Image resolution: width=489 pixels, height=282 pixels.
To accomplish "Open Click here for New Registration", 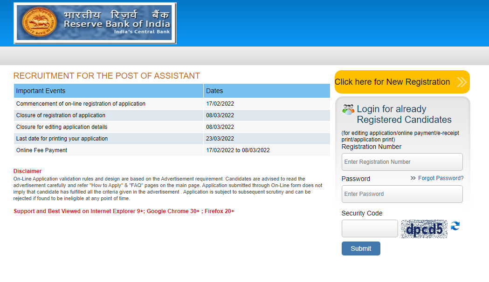I will [x=402, y=82].
